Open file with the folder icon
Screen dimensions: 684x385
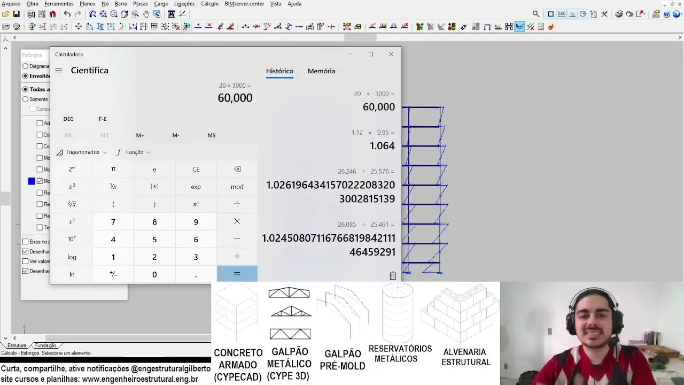tap(5, 14)
